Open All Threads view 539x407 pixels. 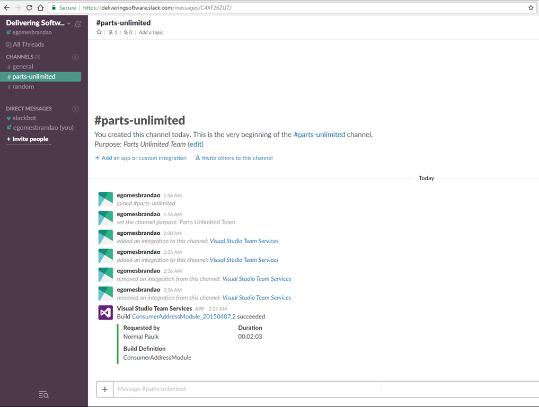click(x=25, y=45)
